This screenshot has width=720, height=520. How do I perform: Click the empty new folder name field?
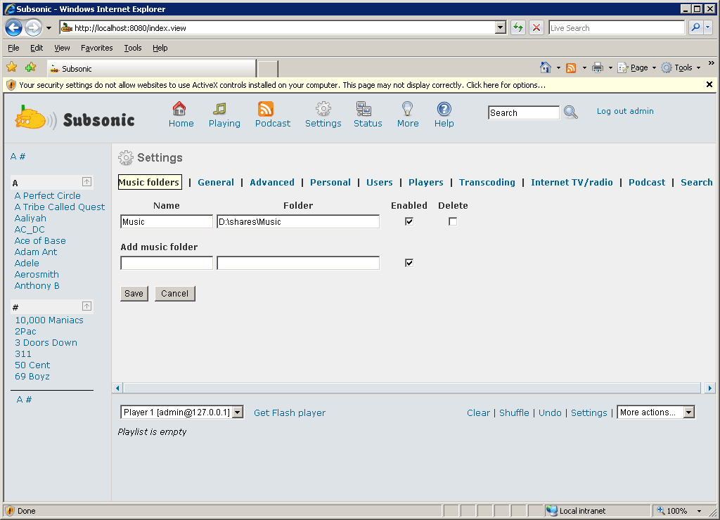point(167,263)
